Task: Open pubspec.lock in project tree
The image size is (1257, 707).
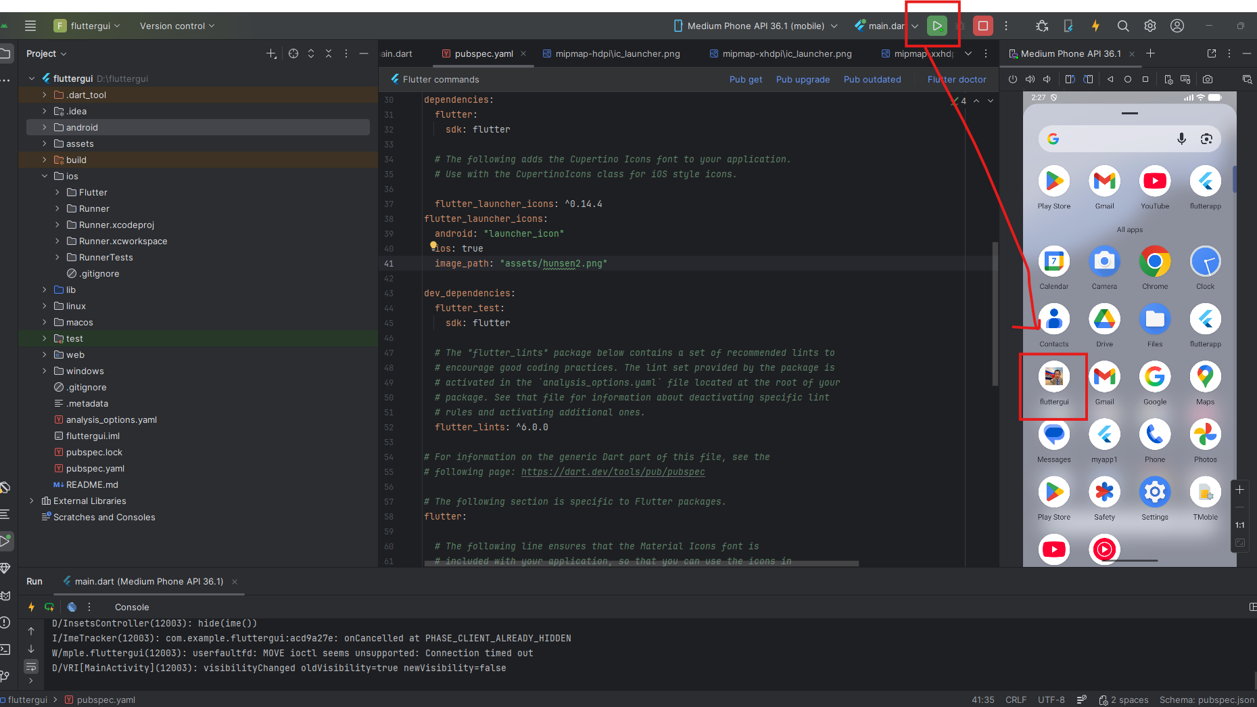Action: [94, 452]
